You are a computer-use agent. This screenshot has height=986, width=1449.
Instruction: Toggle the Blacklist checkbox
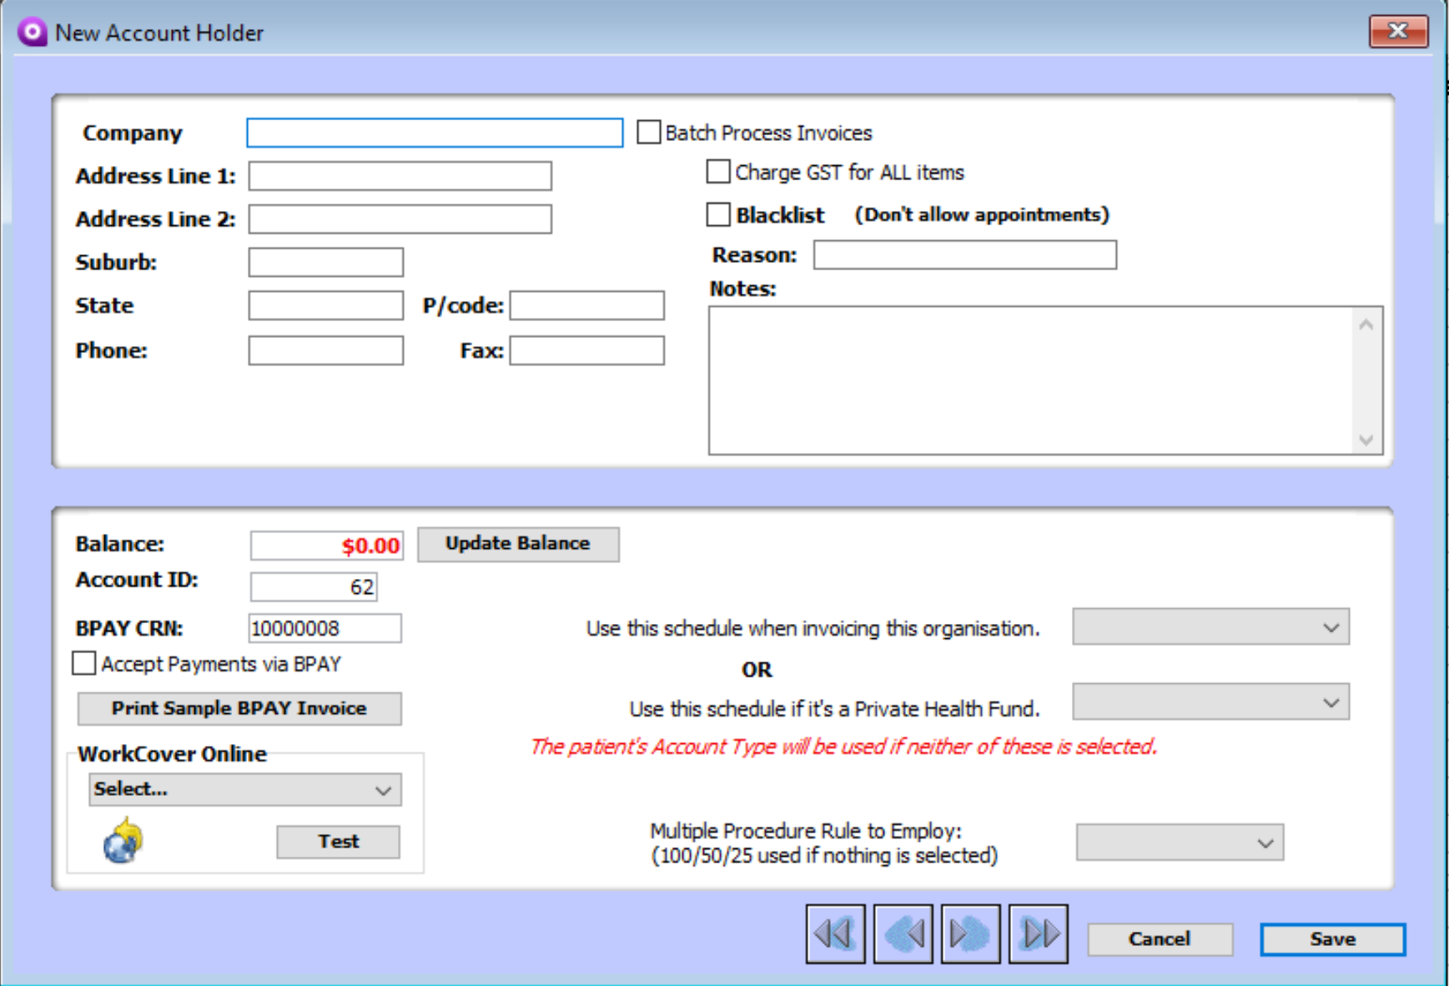coord(717,214)
